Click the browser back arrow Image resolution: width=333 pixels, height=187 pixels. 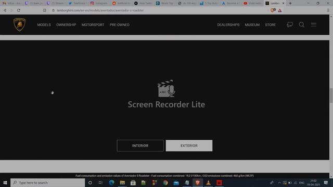point(5,10)
